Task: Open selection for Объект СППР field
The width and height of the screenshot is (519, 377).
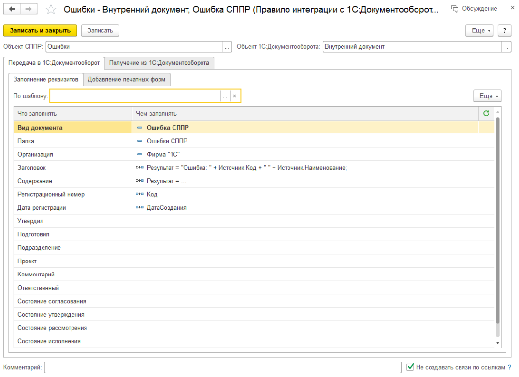Action: point(227,47)
